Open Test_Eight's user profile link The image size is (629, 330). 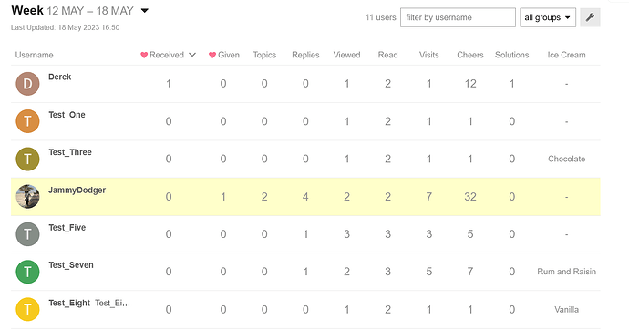(x=69, y=304)
